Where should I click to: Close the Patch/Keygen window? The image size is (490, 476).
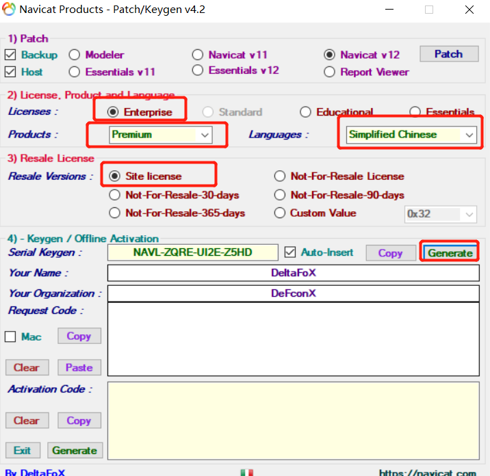pyautogui.click(x=469, y=10)
